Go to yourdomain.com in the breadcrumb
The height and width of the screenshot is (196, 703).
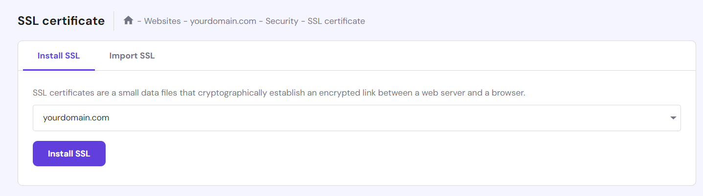[x=223, y=21]
